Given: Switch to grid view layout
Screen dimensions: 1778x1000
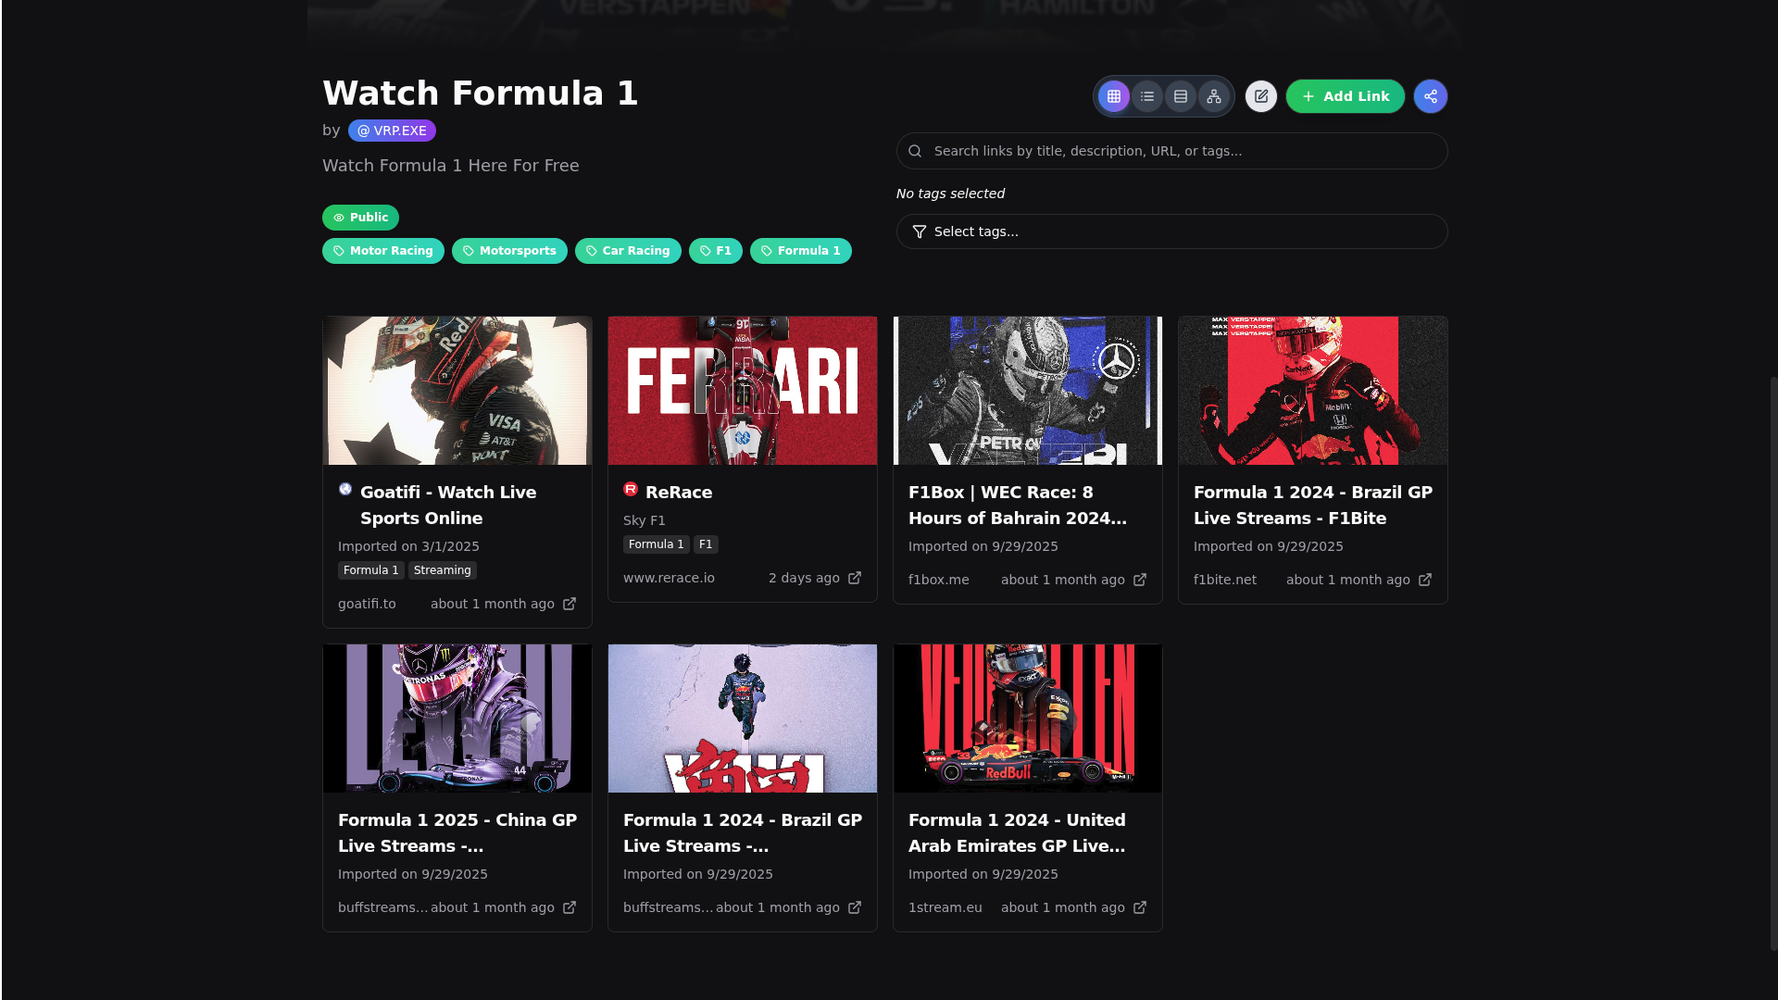Looking at the screenshot, I should pos(1114,96).
